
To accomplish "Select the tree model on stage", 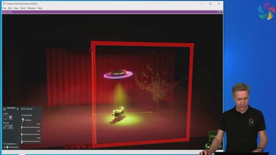I will point(158,86).
